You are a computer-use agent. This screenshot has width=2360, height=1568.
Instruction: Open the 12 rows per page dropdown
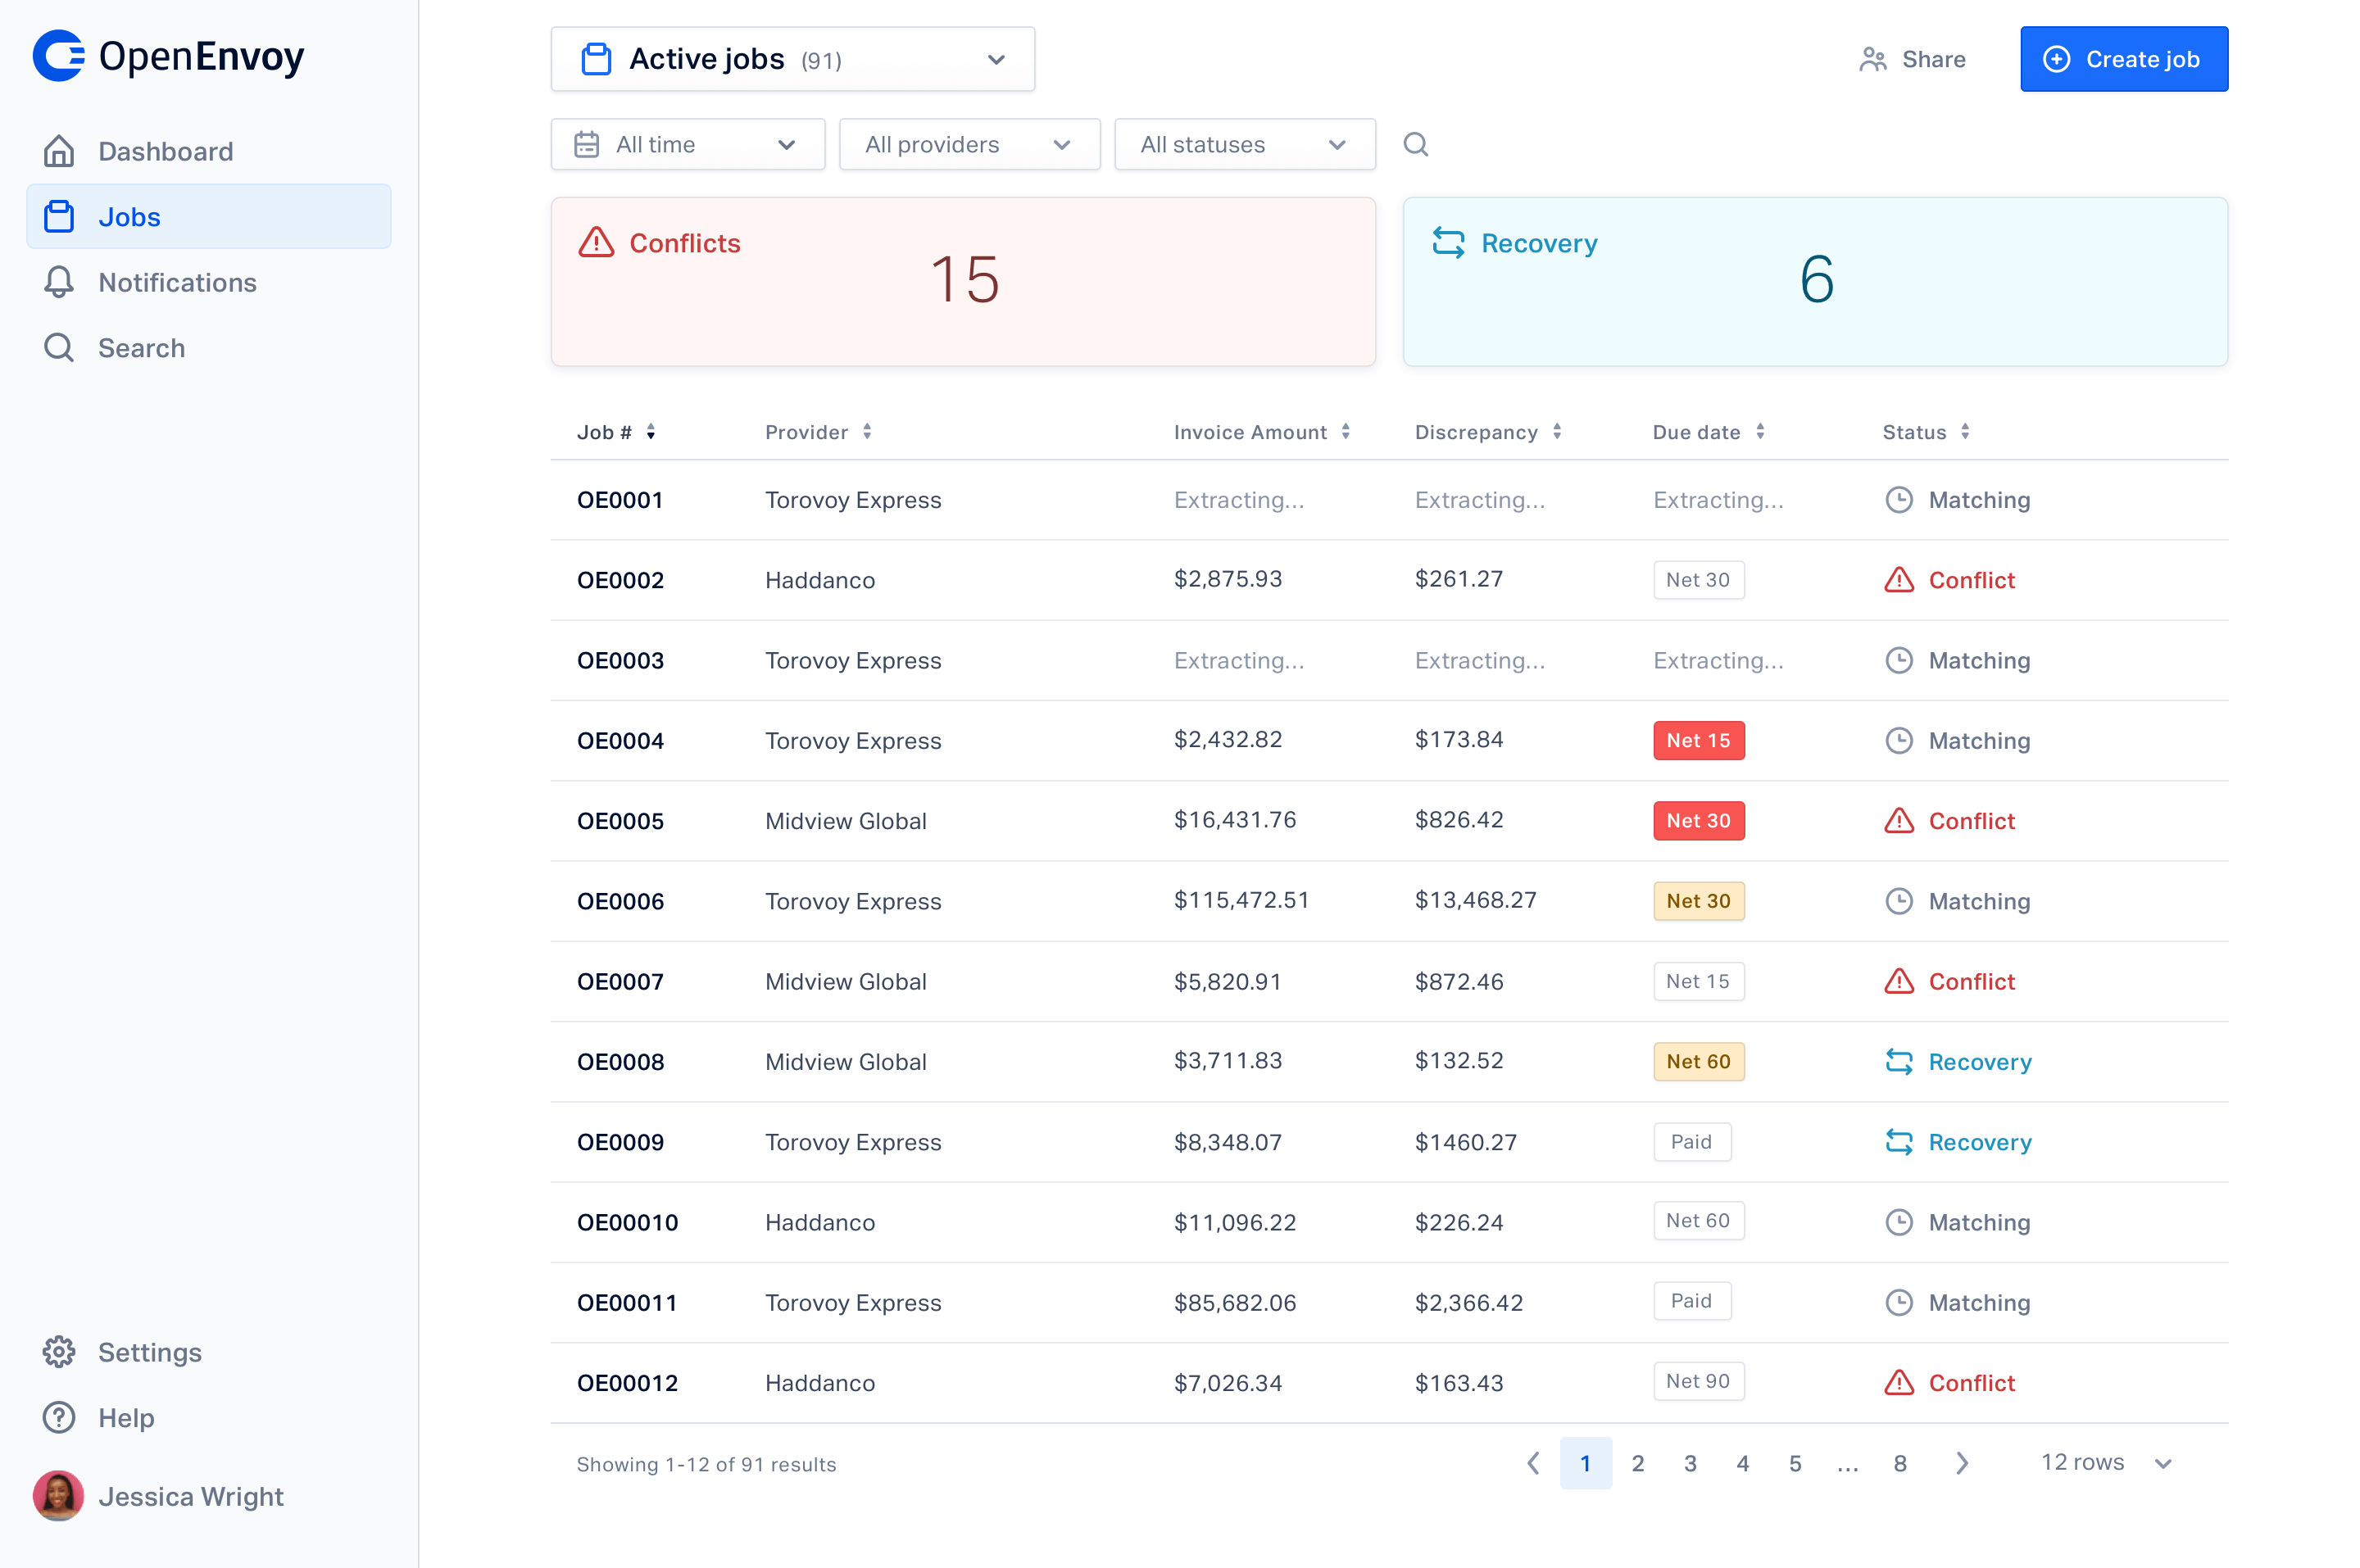[x=2104, y=1462]
